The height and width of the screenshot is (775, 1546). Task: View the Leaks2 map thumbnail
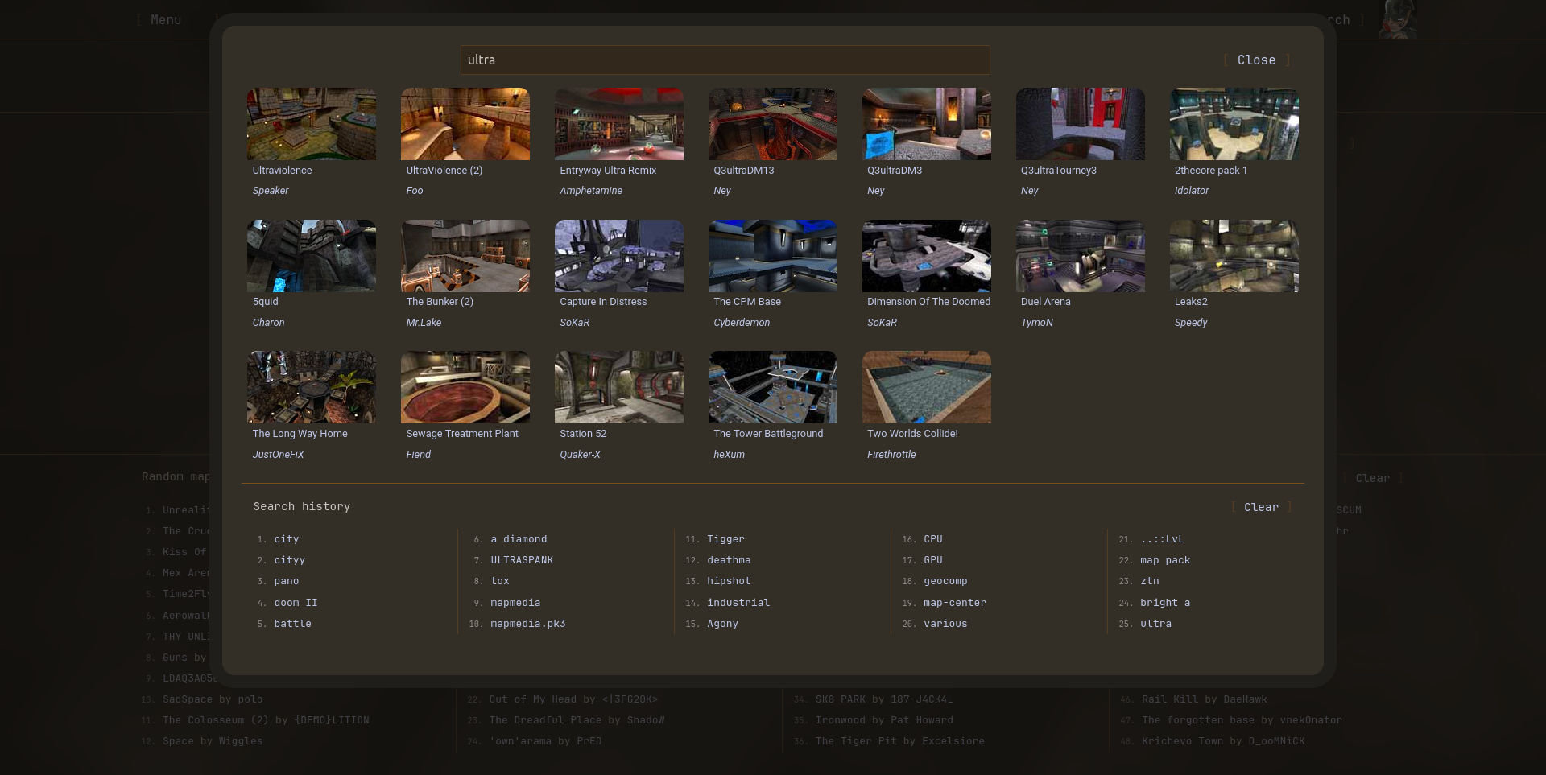pos(1234,256)
